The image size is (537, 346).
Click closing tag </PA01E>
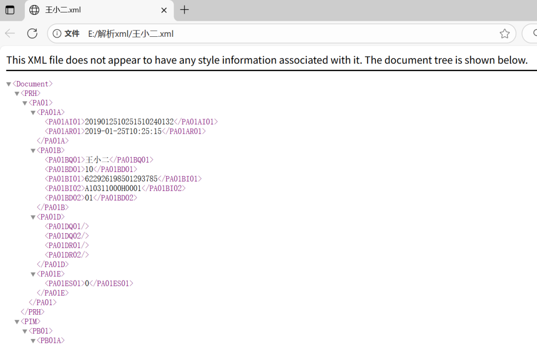(53, 293)
